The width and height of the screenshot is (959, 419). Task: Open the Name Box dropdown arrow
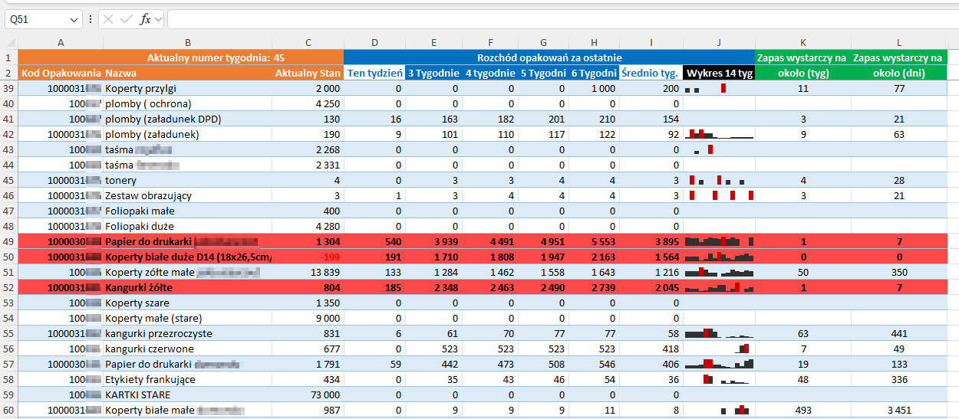click(74, 19)
